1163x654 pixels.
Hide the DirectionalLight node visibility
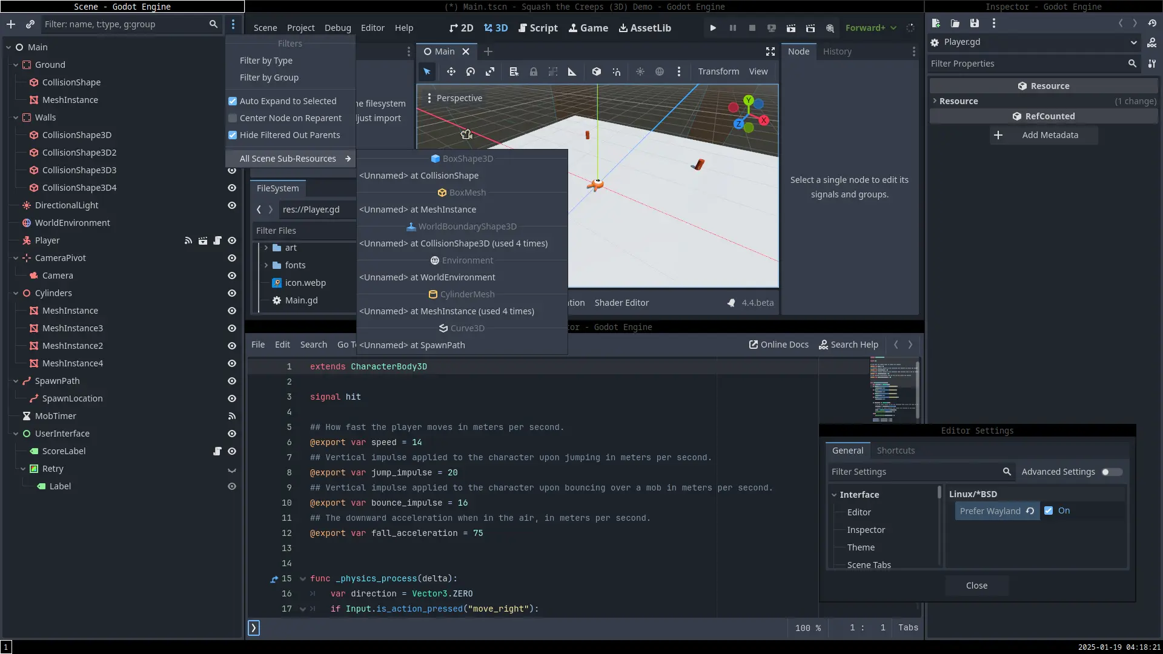click(x=231, y=205)
